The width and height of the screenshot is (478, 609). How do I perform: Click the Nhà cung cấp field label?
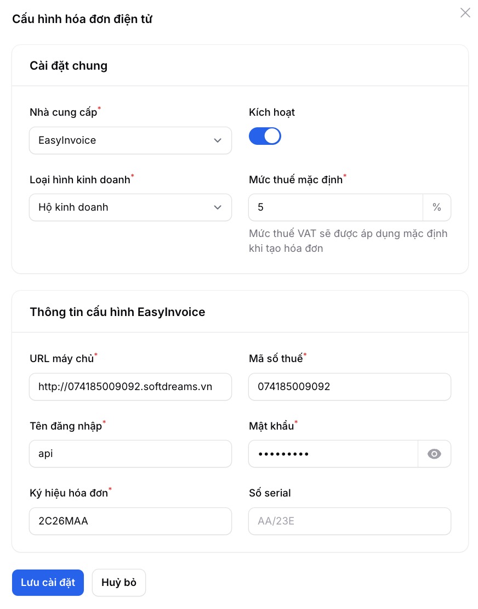64,112
